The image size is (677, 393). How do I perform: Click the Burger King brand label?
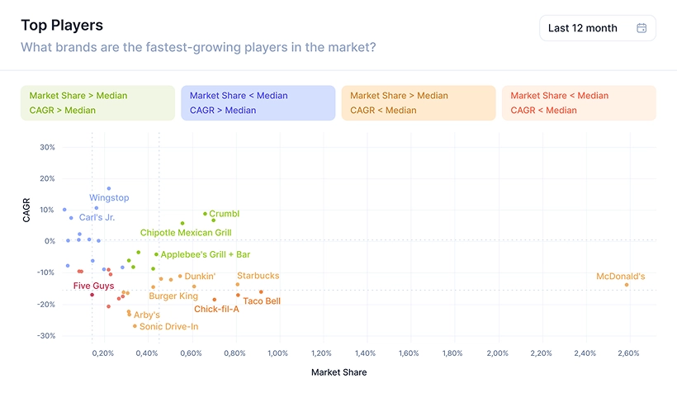click(173, 296)
